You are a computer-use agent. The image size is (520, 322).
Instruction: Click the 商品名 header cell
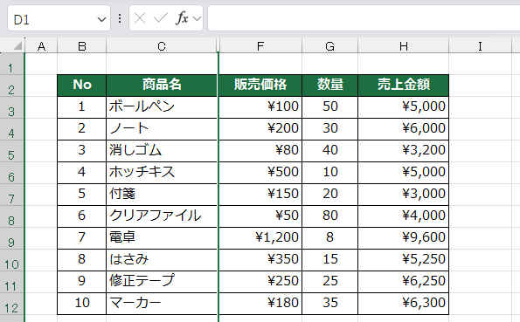point(162,86)
